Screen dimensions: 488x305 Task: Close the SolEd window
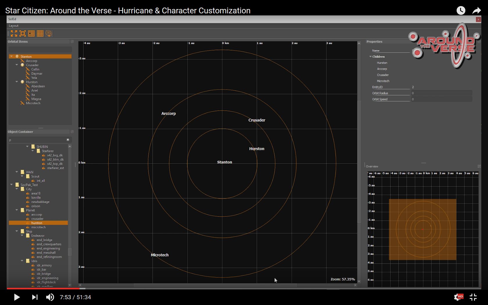click(478, 19)
